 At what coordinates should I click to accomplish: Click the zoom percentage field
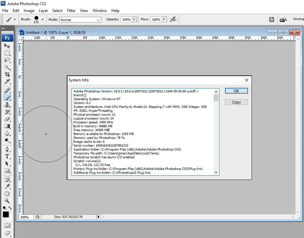26,217
